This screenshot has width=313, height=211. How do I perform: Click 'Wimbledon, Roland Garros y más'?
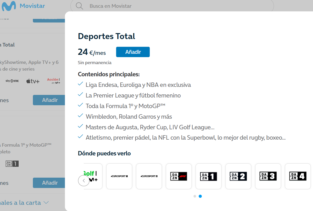click(x=129, y=117)
